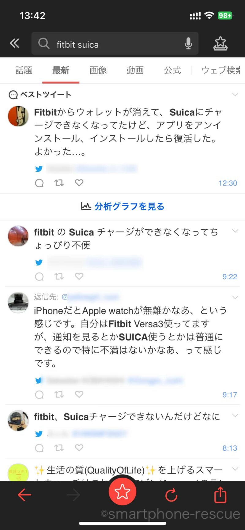
Task: Open the chevron dropdown on the ちょっぴり不便 tweet
Action: pyautogui.click(x=235, y=231)
